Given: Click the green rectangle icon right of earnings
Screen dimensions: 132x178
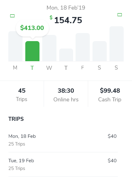Looking at the screenshot, I should click(120, 15).
